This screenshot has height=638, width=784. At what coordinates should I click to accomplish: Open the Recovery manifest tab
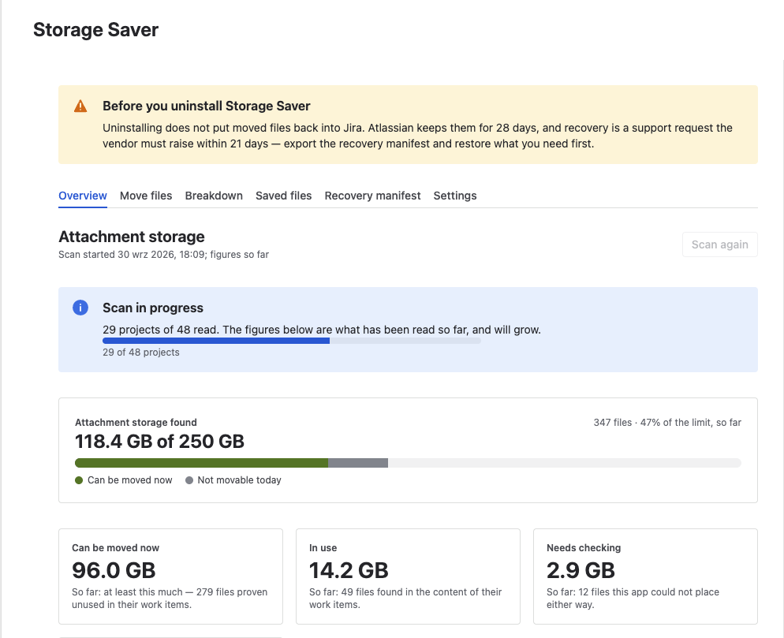[x=372, y=196]
